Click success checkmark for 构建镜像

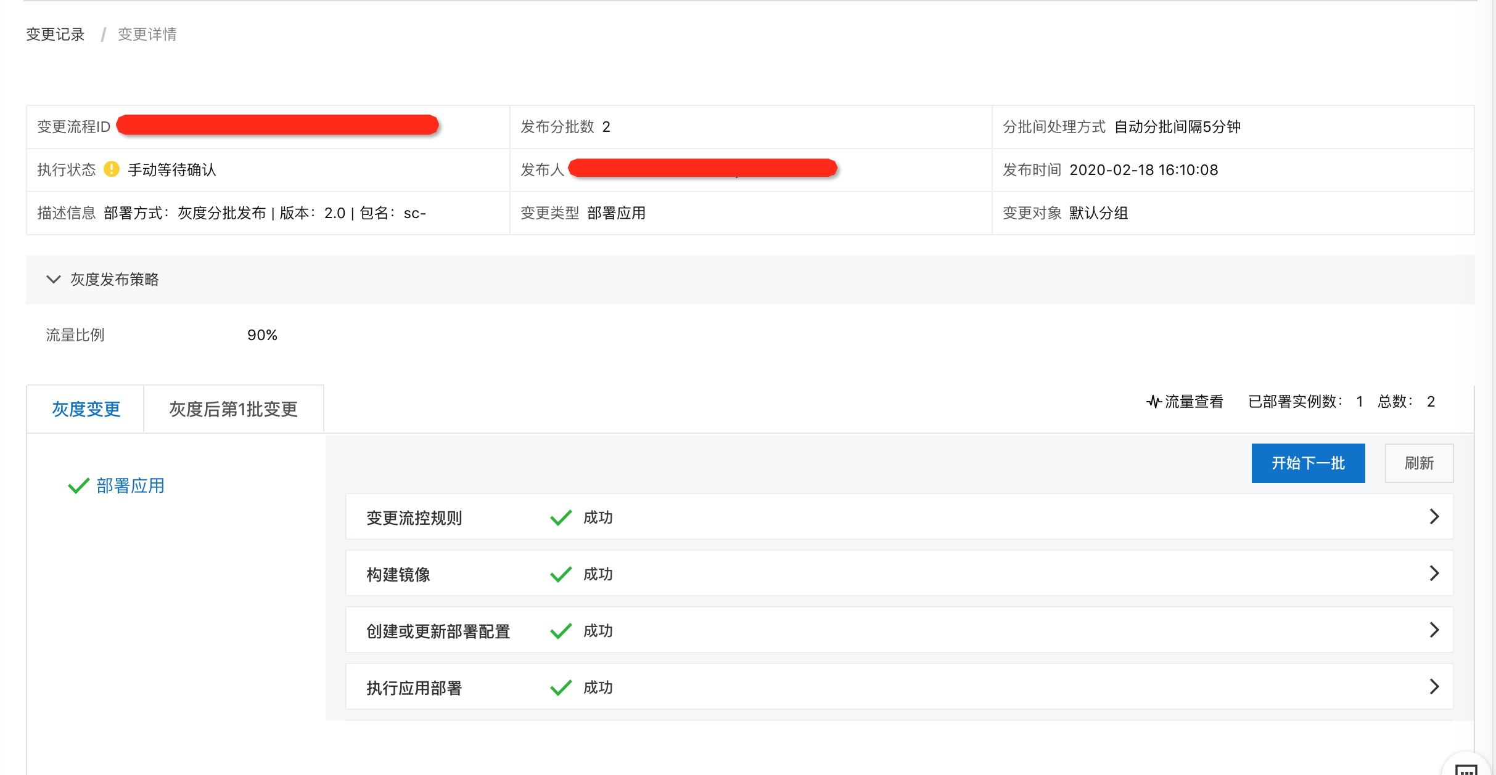point(561,574)
